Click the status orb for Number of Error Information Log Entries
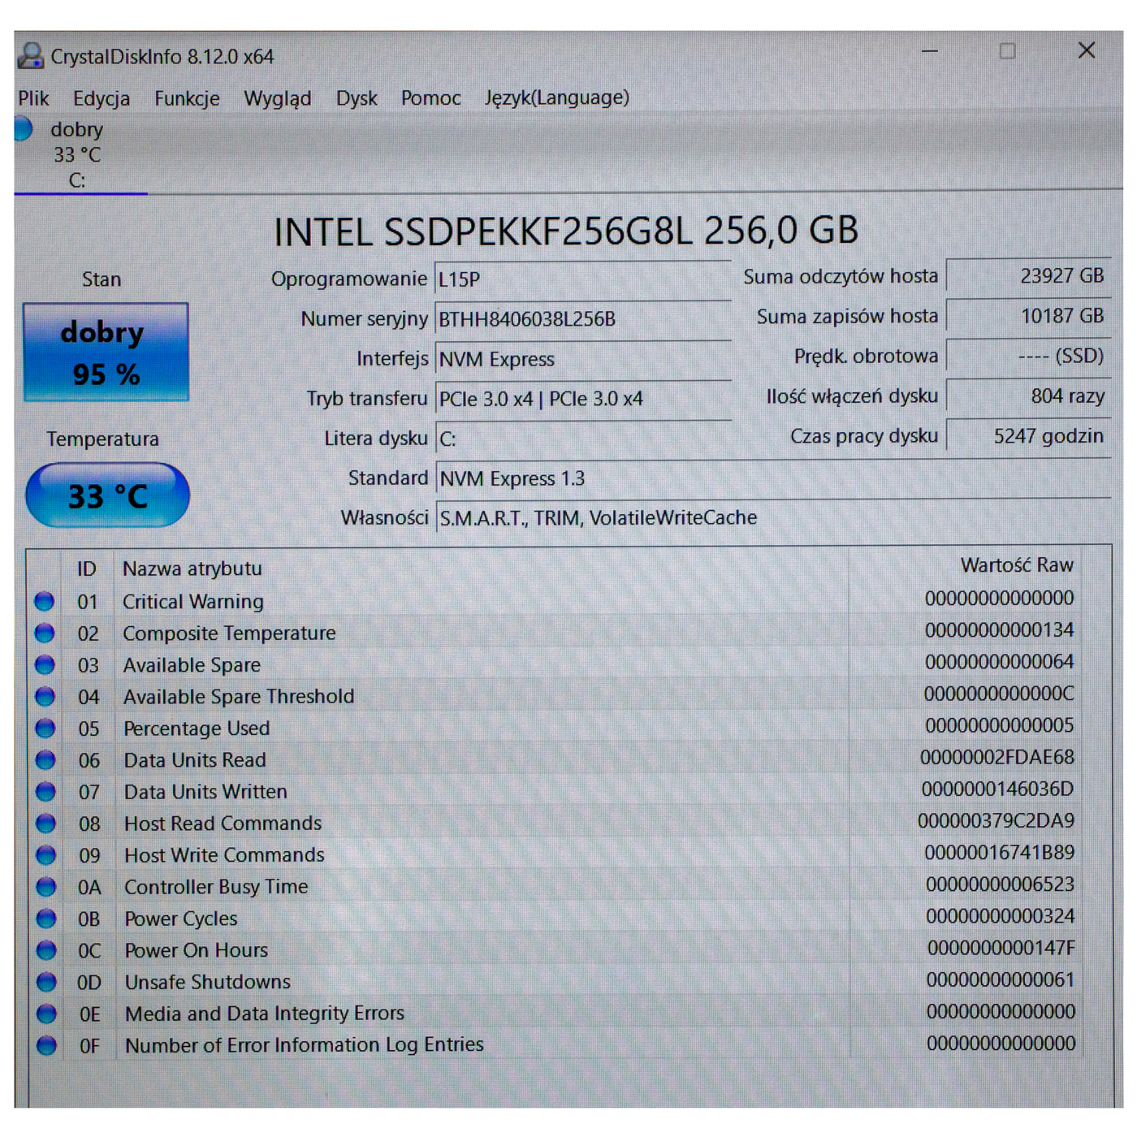Screen dimensions: 1137x1137 pyautogui.click(x=46, y=1044)
